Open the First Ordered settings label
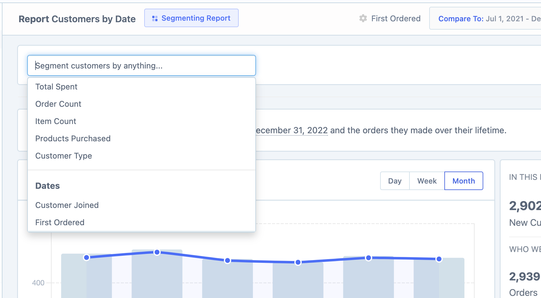The width and height of the screenshot is (541, 298). (x=396, y=19)
